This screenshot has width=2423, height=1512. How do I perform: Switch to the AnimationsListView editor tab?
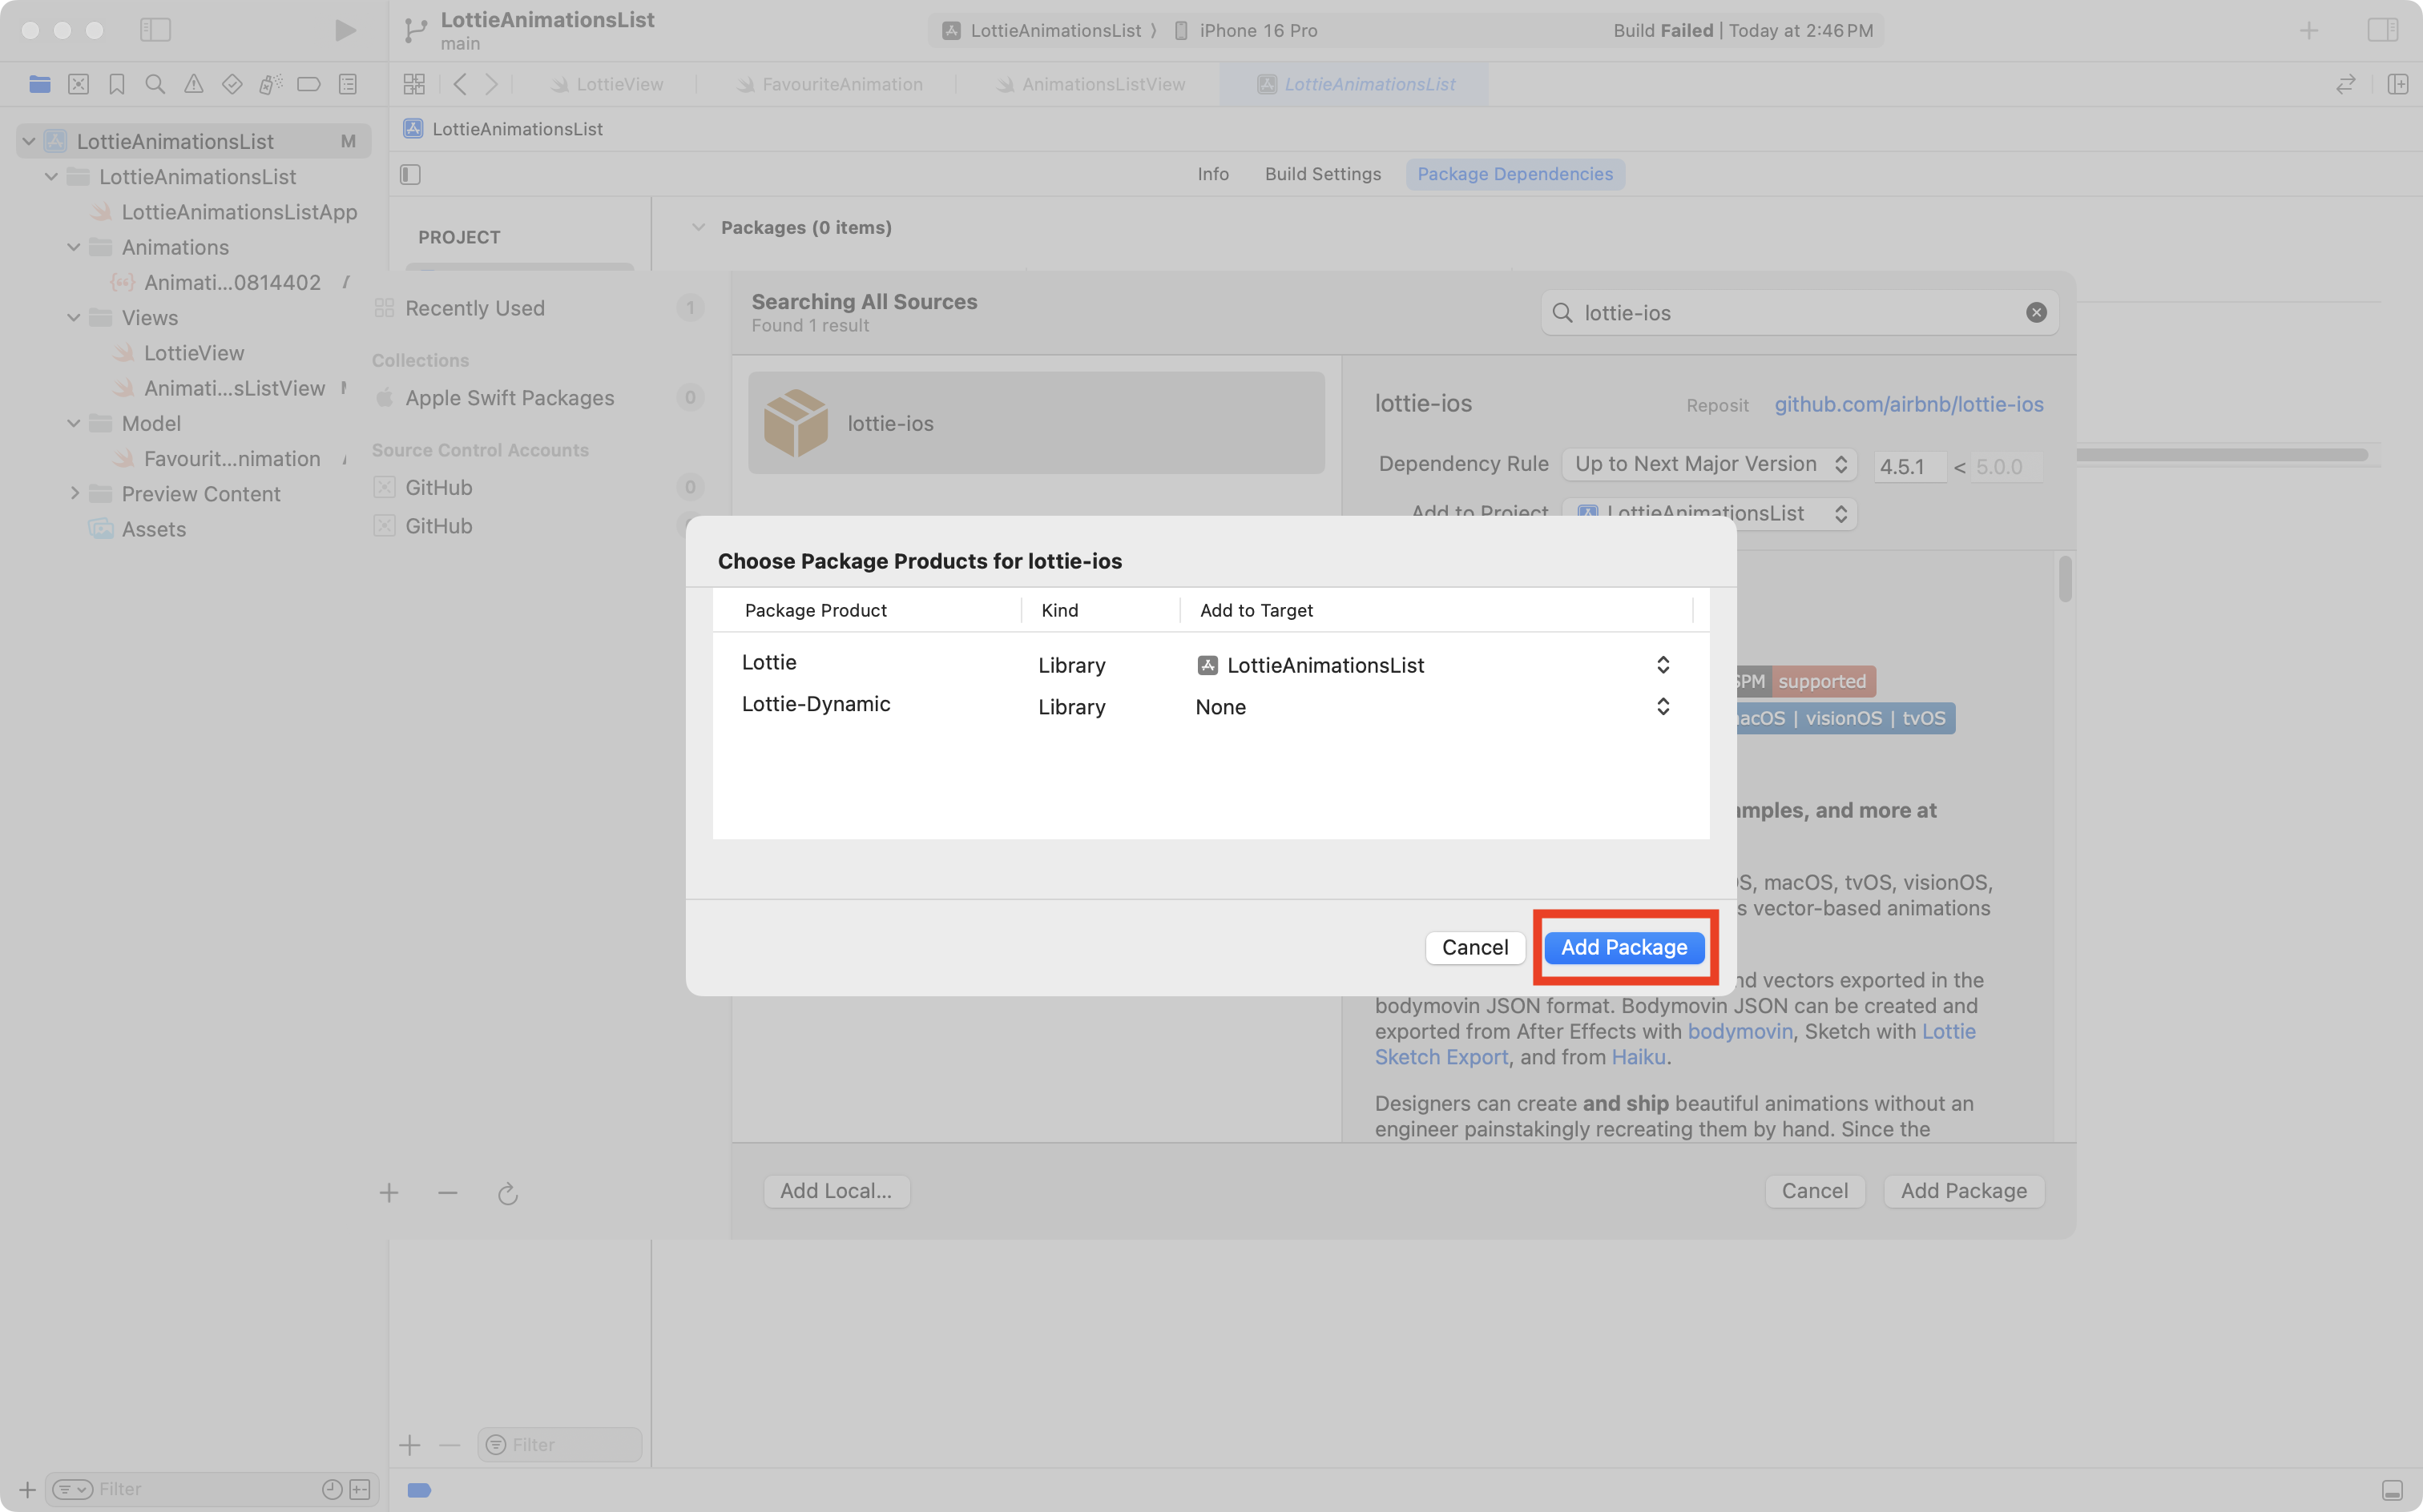(x=1103, y=84)
